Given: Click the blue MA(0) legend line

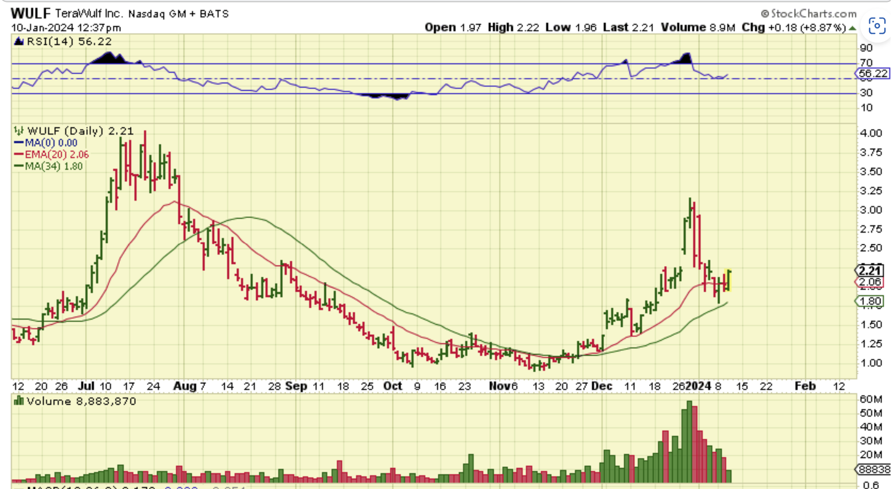Looking at the screenshot, I should tap(19, 143).
